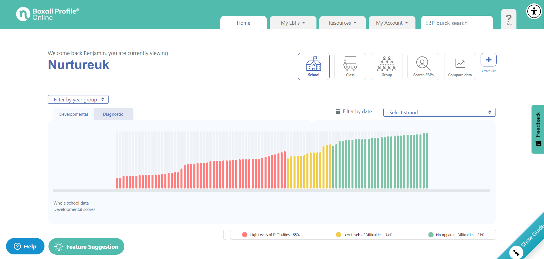Open the accessibility options icon
Screen dimensions: 544x259
coord(534,12)
